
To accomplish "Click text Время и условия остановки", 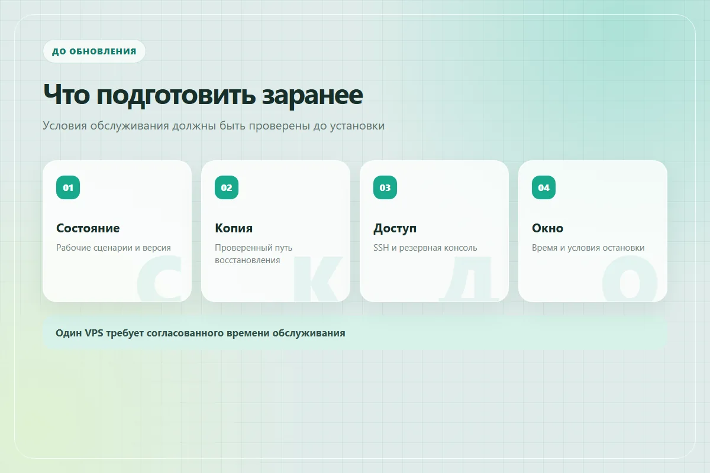I will click(588, 248).
